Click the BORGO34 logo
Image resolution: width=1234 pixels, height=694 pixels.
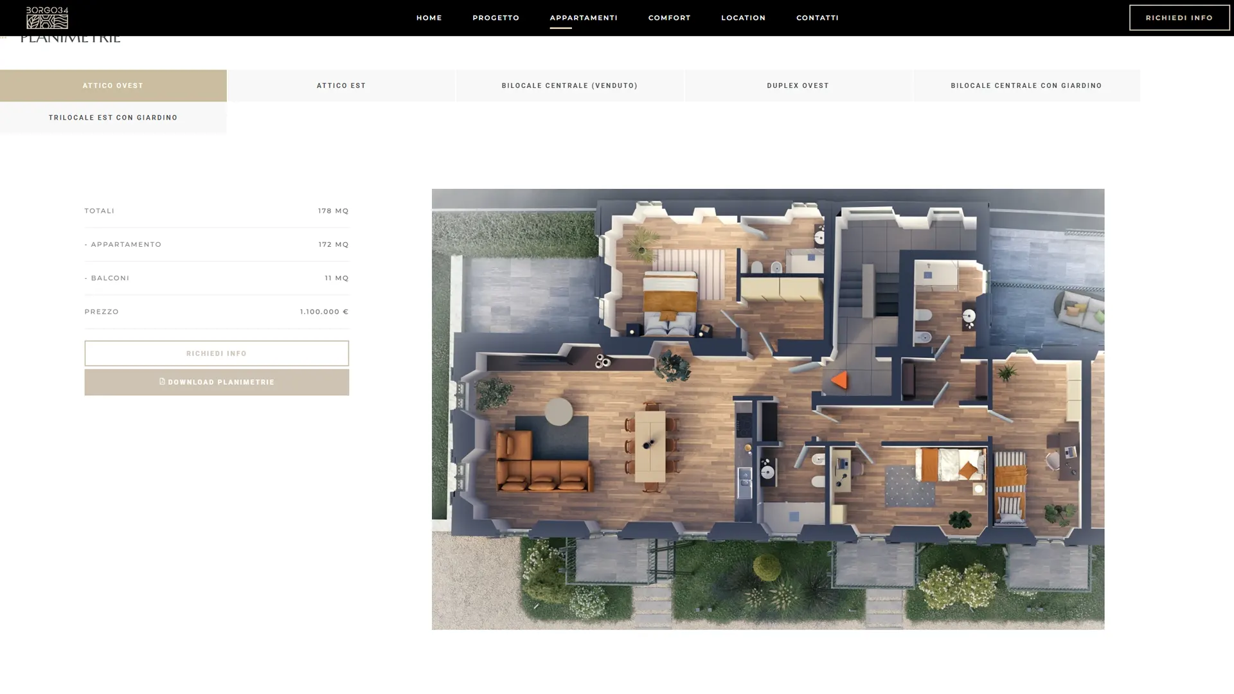coord(46,17)
